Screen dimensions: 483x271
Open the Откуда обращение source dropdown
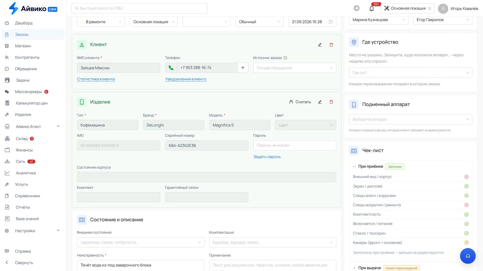(295, 68)
